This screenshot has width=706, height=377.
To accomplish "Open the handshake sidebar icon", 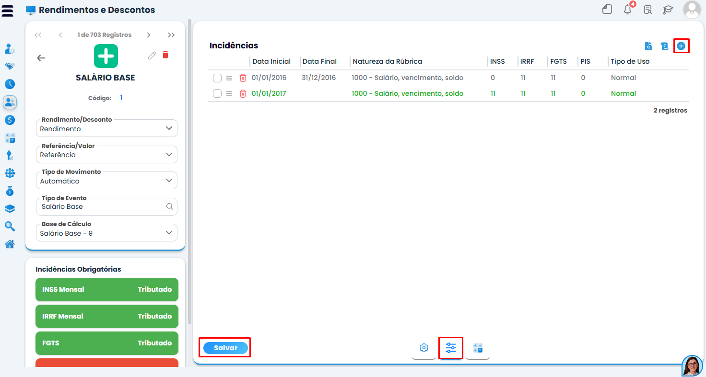I will [x=10, y=66].
